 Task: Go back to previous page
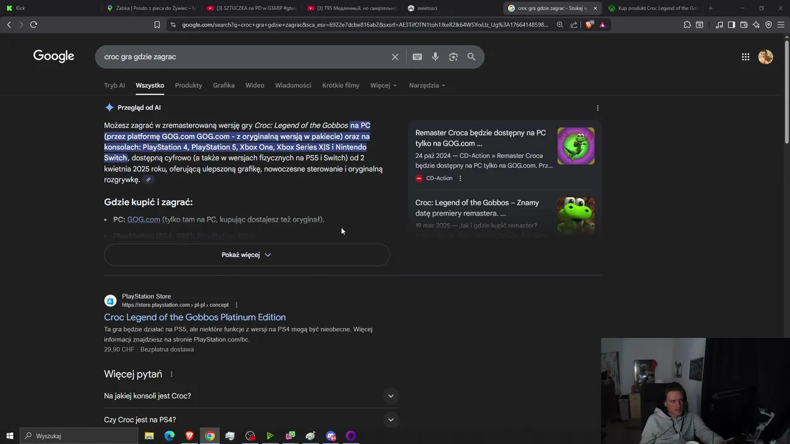click(9, 25)
